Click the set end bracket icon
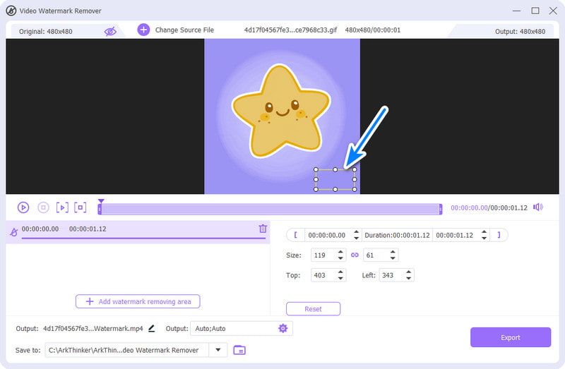This screenshot has height=369, width=565. 499,235
